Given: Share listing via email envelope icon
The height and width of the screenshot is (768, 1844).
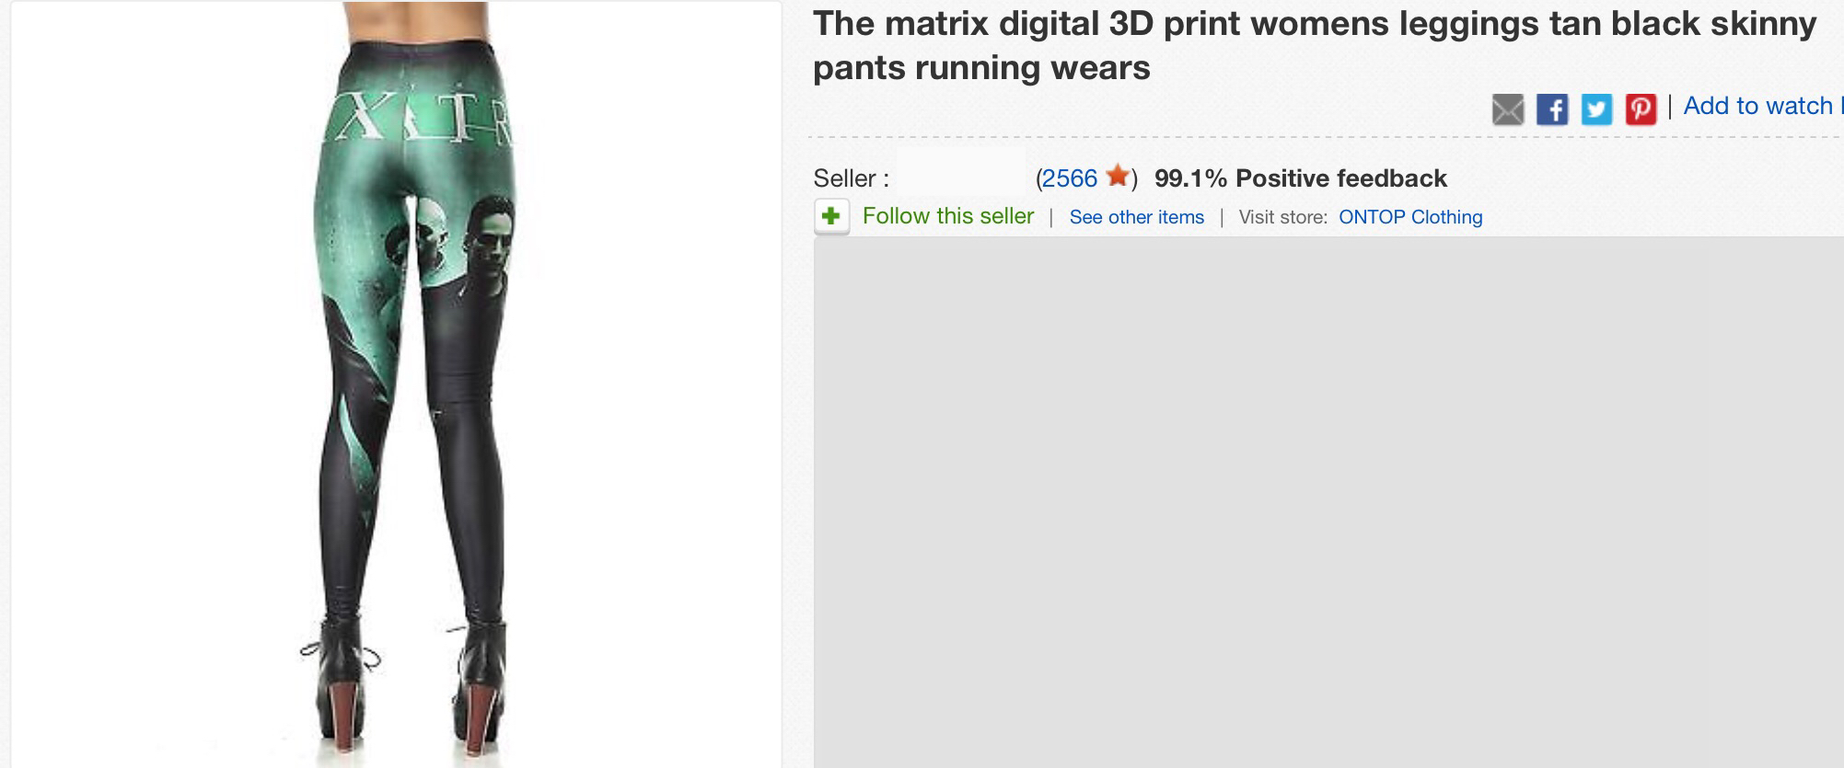Looking at the screenshot, I should 1508,109.
